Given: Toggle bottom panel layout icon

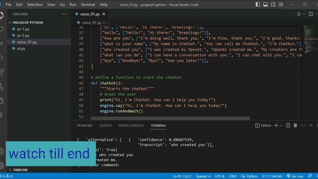Looking at the screenshot, I should point(265,4).
